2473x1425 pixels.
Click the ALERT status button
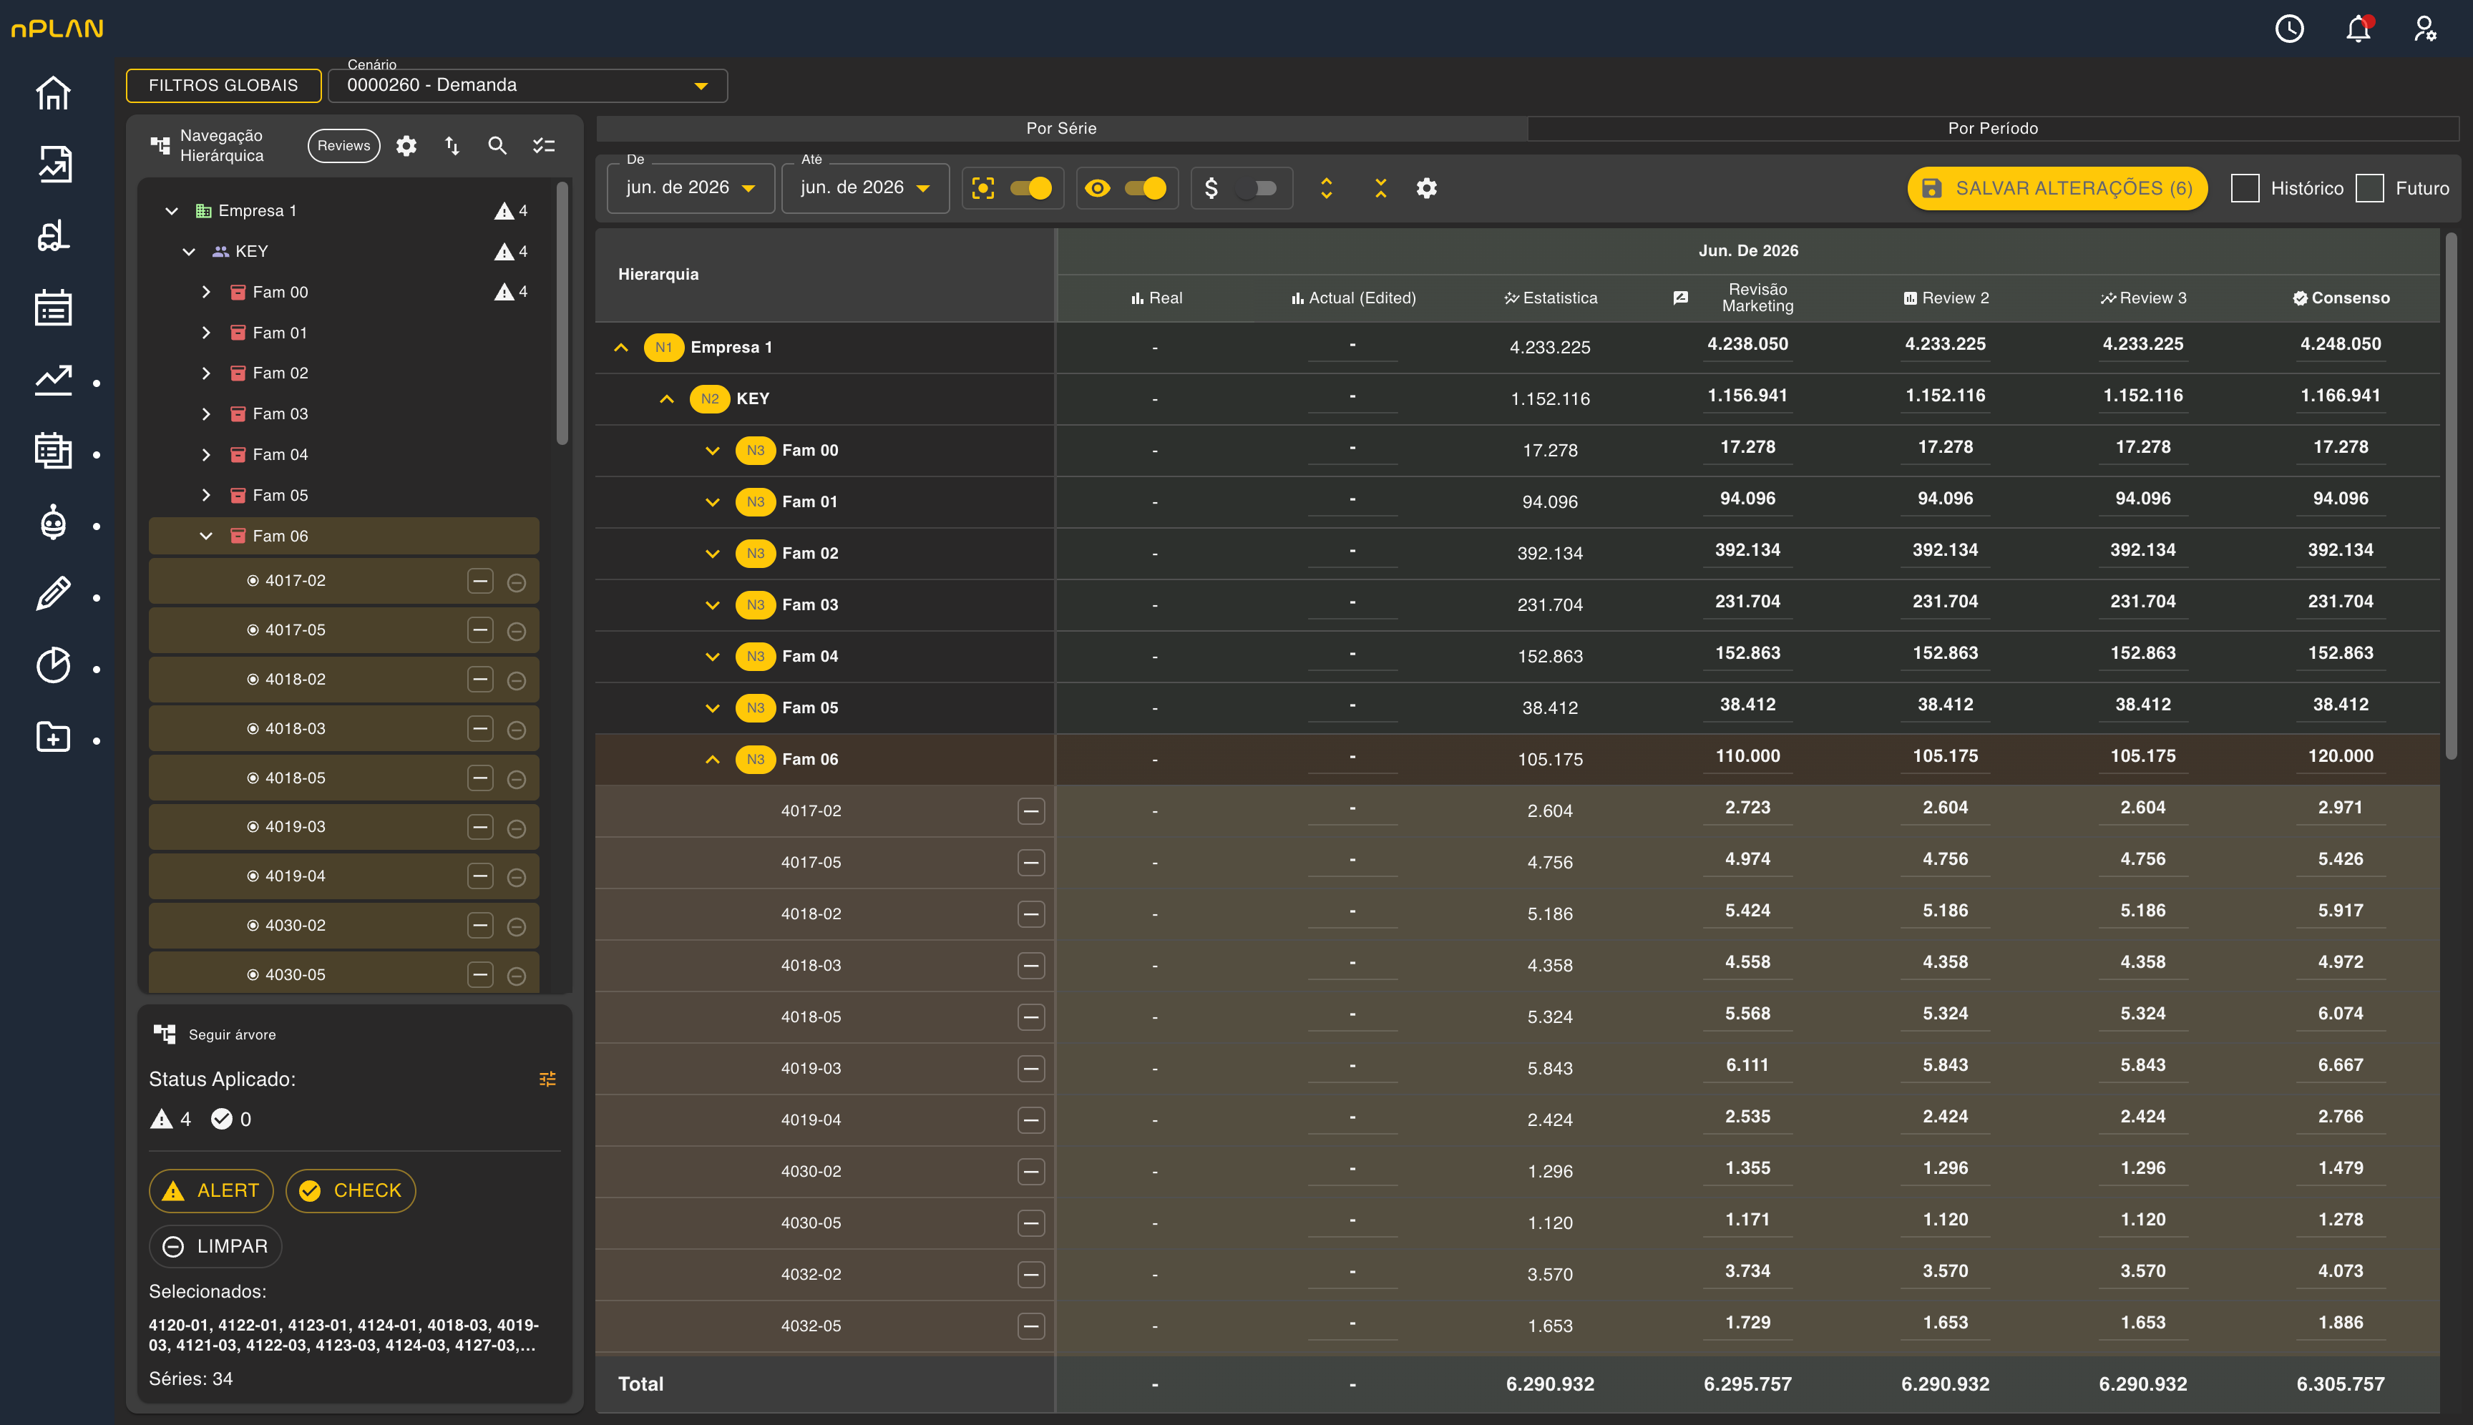212,1191
